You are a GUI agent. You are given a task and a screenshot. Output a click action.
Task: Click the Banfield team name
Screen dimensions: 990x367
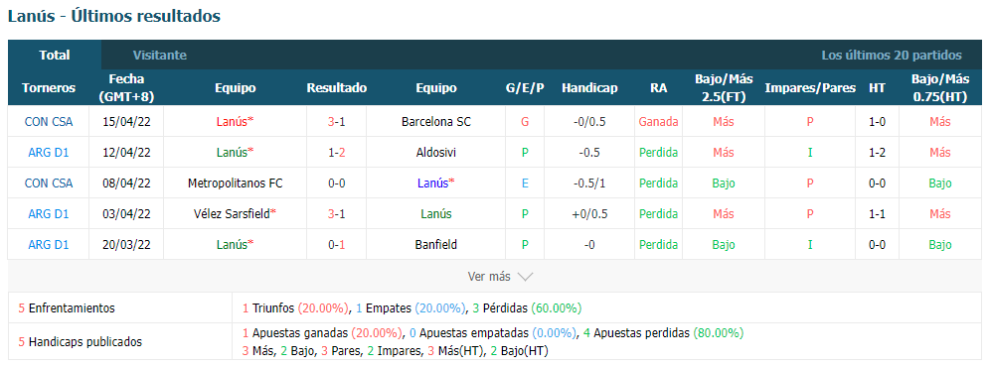(x=436, y=245)
